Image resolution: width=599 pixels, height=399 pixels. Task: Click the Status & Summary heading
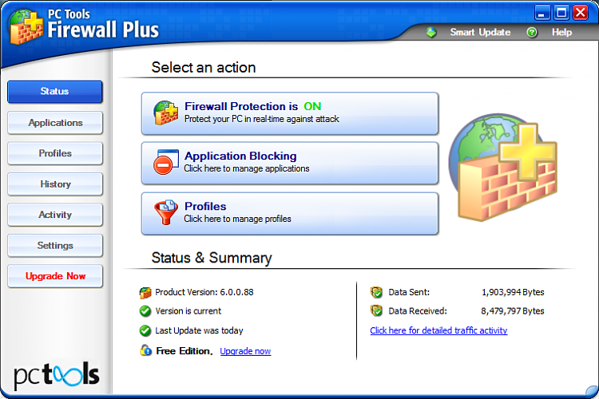(212, 258)
